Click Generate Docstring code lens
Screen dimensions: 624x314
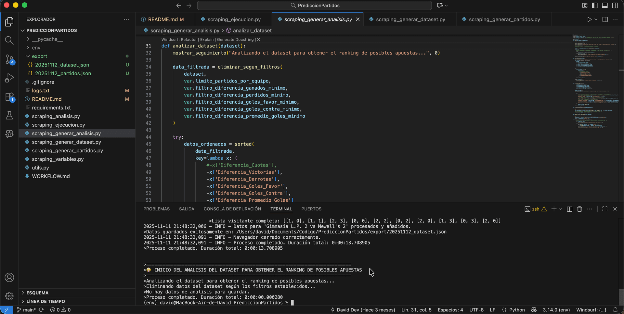point(235,40)
